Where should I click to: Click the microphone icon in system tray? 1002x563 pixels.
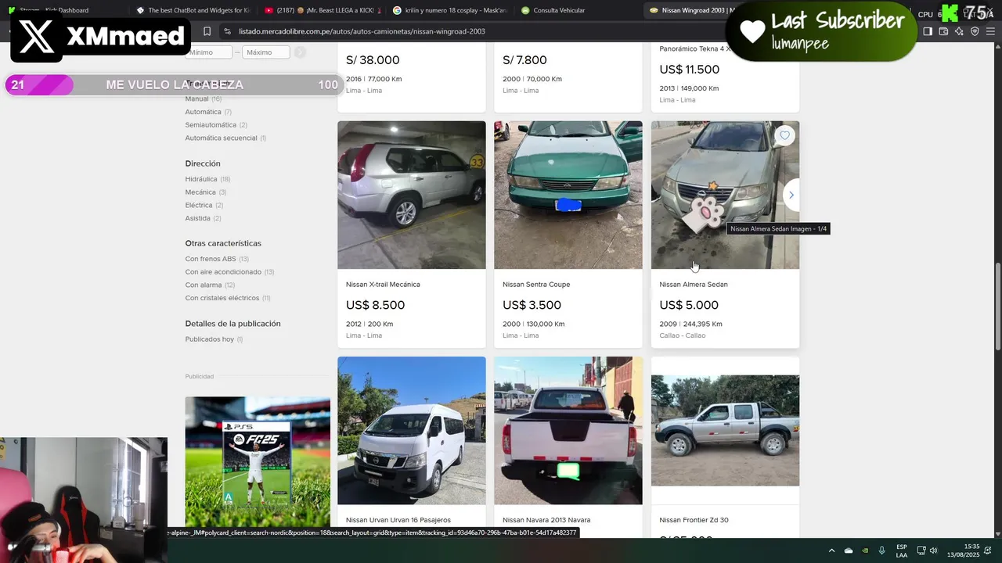pos(882,550)
